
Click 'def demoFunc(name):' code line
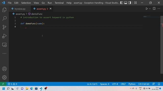(32, 24)
